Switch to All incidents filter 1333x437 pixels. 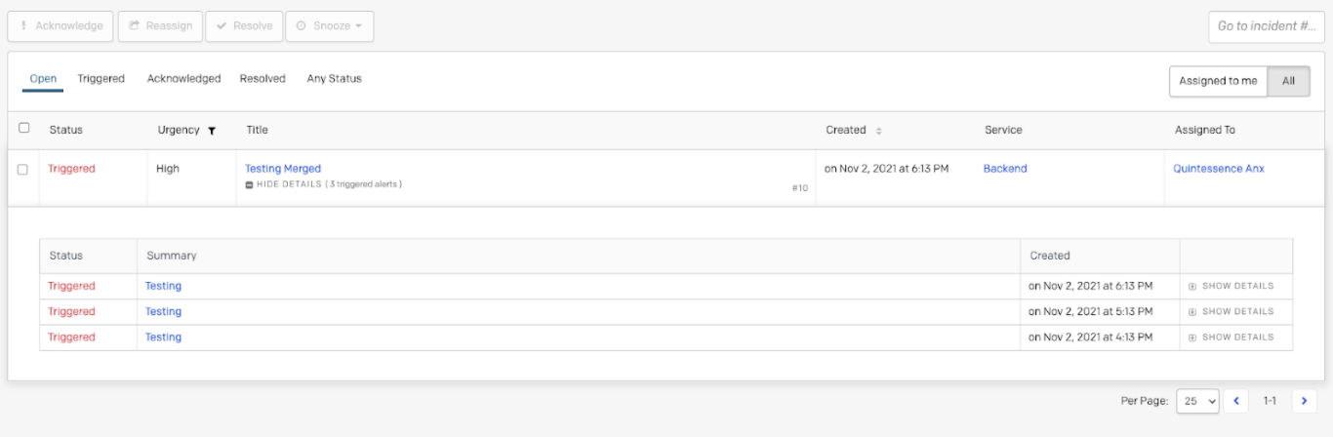pos(1288,81)
